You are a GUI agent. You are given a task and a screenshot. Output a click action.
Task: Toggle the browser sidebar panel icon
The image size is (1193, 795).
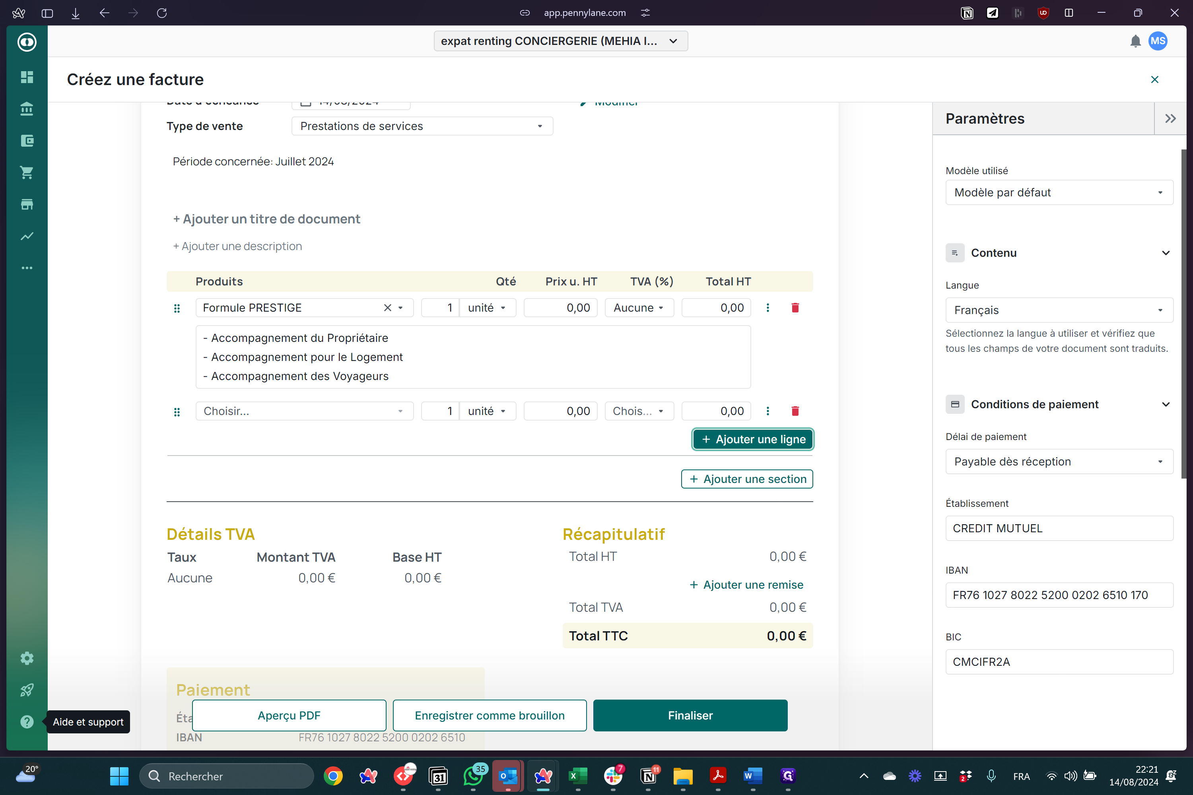[47, 13]
